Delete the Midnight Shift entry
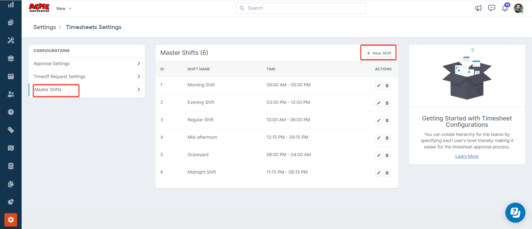The height and width of the screenshot is (229, 532). (387, 173)
